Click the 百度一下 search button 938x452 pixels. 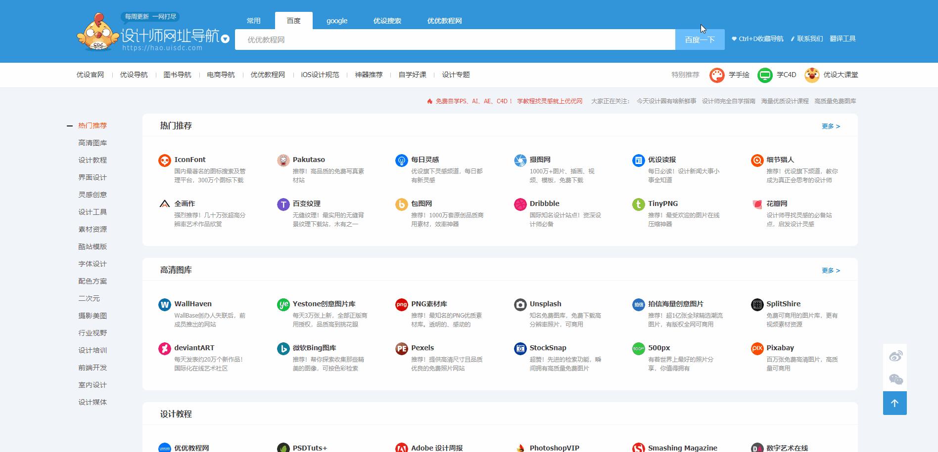tap(699, 39)
